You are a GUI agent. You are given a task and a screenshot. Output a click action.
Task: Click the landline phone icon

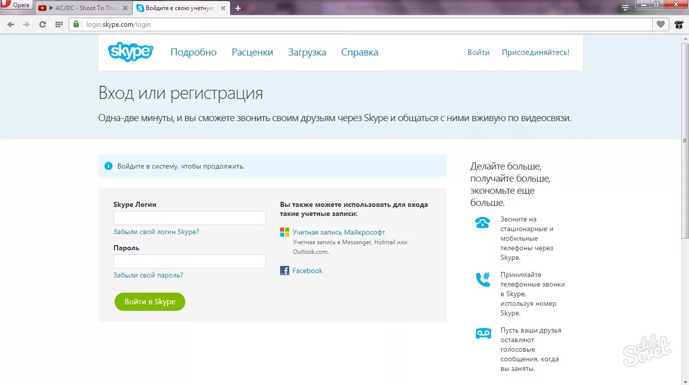tap(483, 222)
